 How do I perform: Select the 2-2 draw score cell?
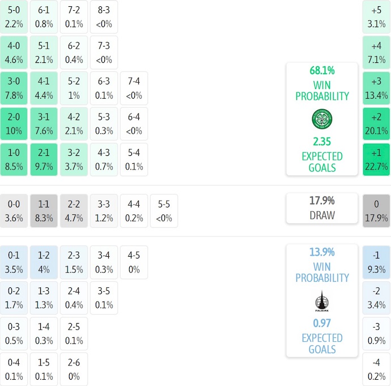click(x=73, y=211)
